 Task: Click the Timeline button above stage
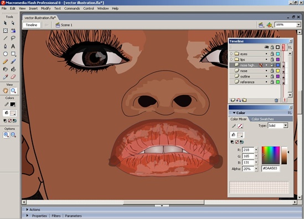tap(32, 25)
